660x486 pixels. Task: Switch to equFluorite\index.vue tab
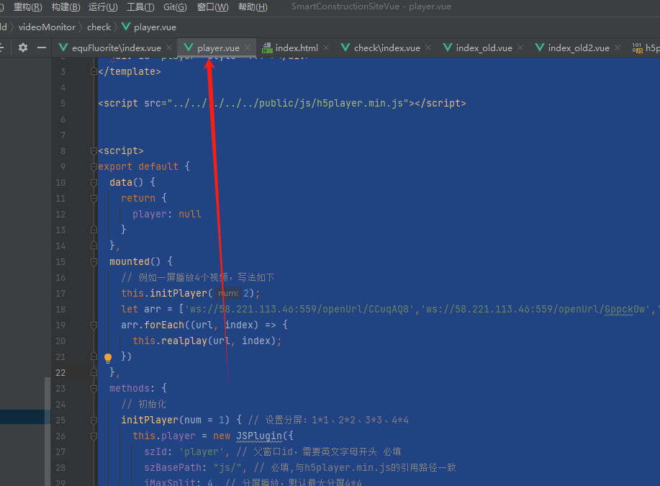[116, 48]
